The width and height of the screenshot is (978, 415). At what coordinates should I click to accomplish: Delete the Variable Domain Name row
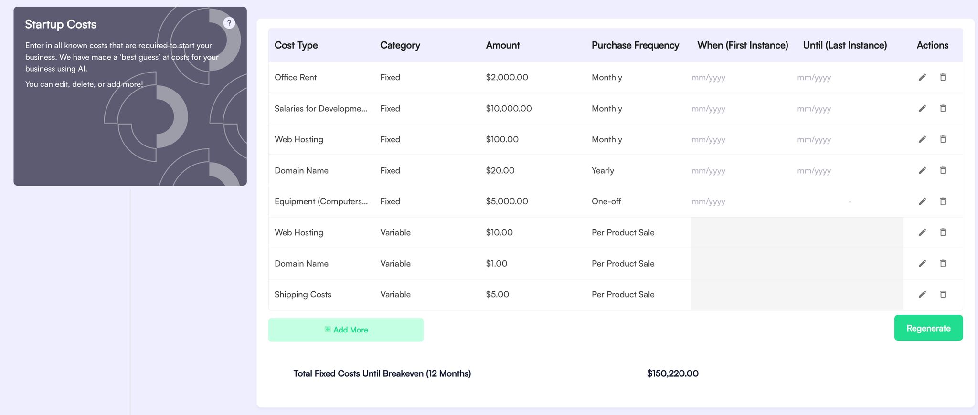click(x=943, y=263)
